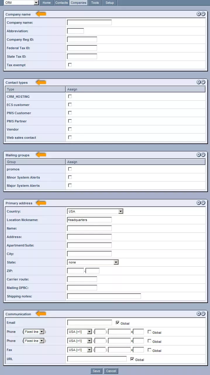Open second Phone's USA [+1] country code dropdown

point(80,341)
